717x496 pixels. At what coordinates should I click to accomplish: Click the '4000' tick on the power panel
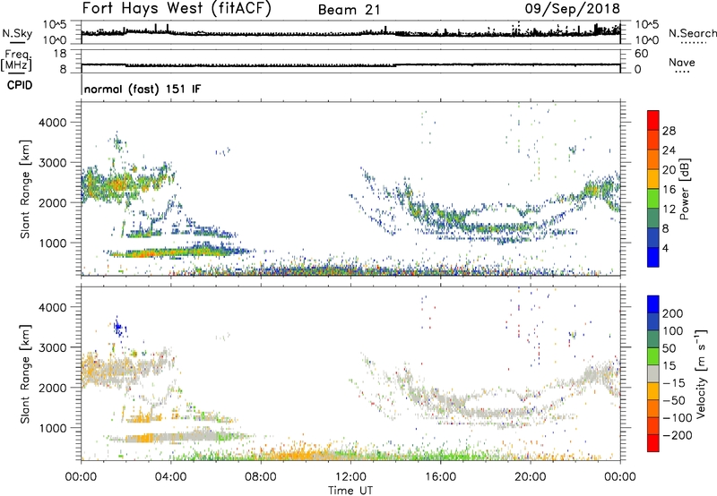[x=52, y=123]
